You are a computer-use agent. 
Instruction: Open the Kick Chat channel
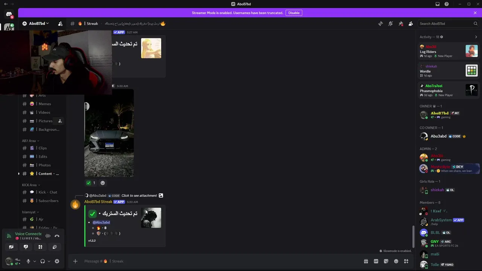(x=41, y=192)
